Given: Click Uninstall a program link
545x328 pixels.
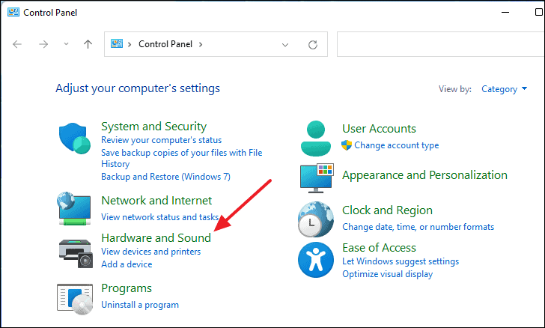Looking at the screenshot, I should point(140,305).
